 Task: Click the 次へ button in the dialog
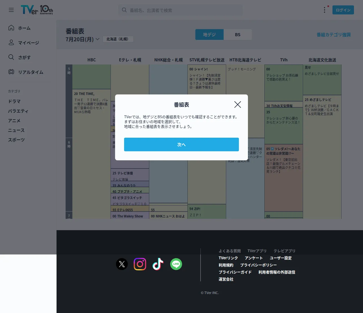point(181,144)
